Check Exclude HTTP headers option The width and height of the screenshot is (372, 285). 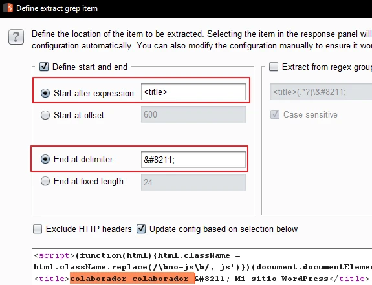tap(38, 229)
